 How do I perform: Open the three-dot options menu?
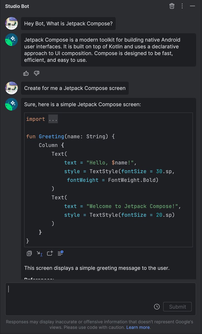point(182,6)
